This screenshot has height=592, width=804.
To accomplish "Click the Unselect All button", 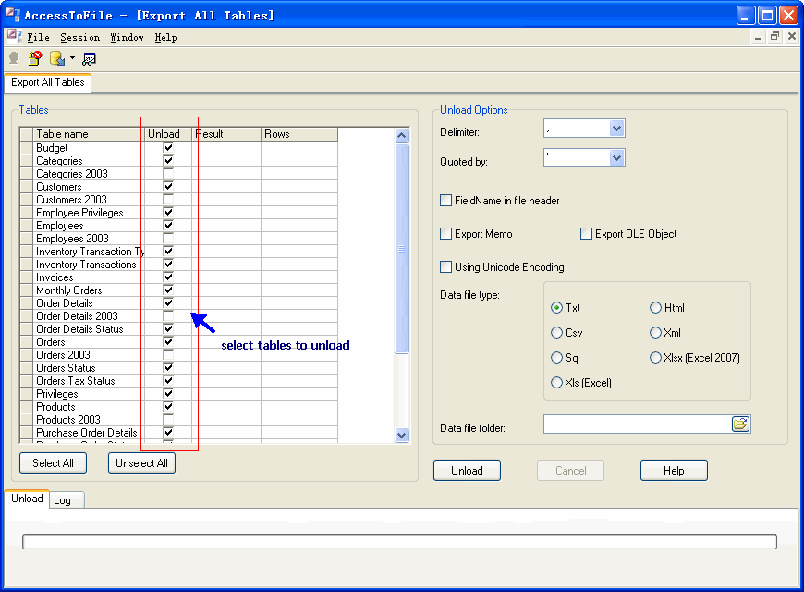I will pyautogui.click(x=141, y=463).
